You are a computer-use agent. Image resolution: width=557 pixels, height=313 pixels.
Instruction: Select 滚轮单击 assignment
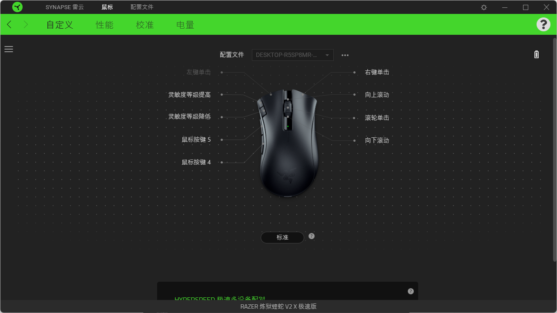(x=377, y=118)
